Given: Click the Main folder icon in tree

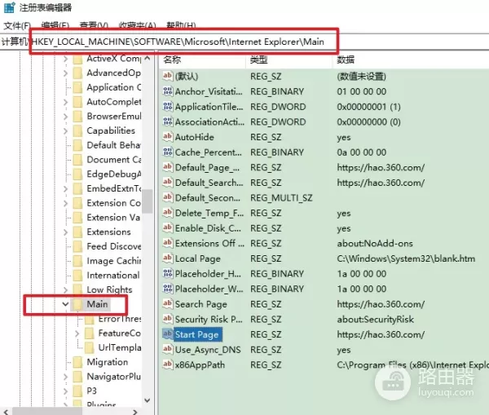Looking at the screenshot, I should [x=77, y=304].
